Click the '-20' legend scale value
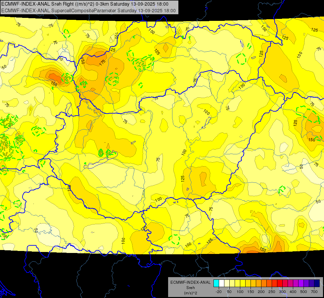 pos(219,292)
